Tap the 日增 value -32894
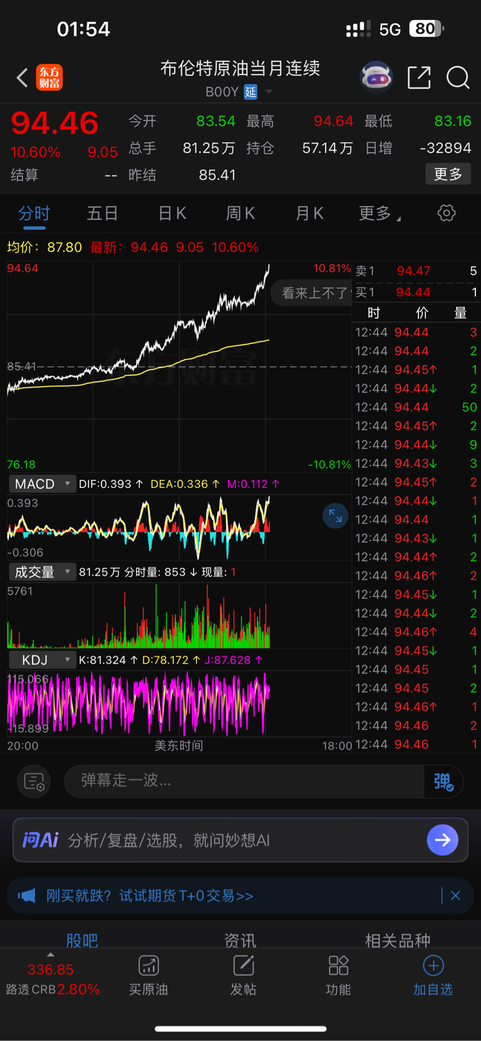 pyautogui.click(x=445, y=148)
